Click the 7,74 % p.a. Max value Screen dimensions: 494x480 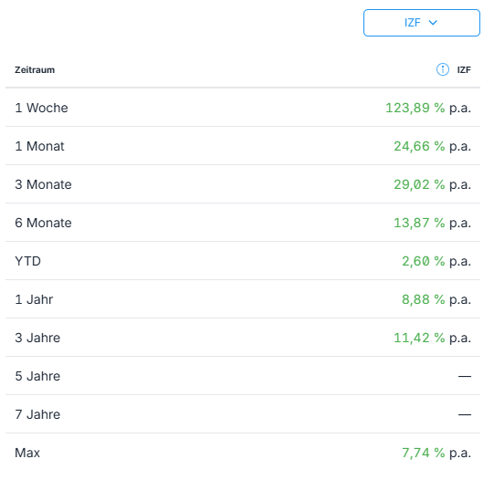click(436, 453)
